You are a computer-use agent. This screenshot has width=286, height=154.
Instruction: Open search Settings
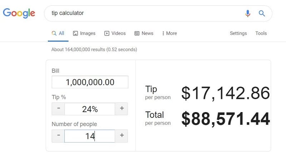coord(238,33)
